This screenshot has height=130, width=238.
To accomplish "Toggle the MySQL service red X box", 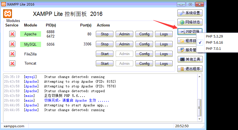I will (x=12, y=44).
